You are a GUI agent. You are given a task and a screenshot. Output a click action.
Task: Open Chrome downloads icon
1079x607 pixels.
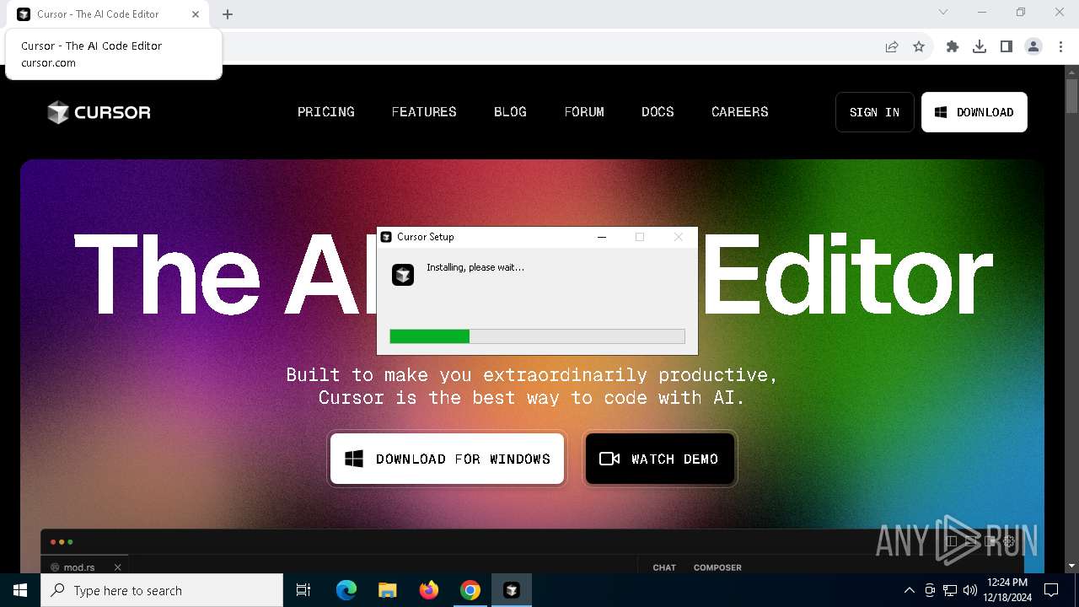980,46
